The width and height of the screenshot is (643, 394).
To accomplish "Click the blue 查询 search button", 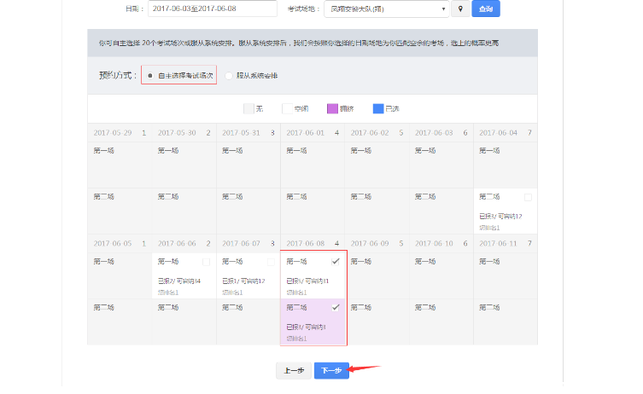I will [x=486, y=9].
